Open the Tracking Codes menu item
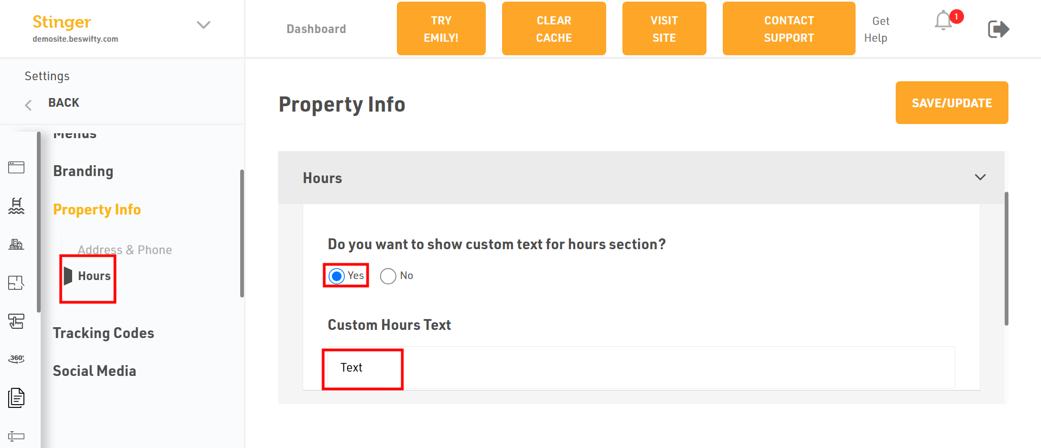Screen dimensions: 1041x448 pyautogui.click(x=104, y=333)
